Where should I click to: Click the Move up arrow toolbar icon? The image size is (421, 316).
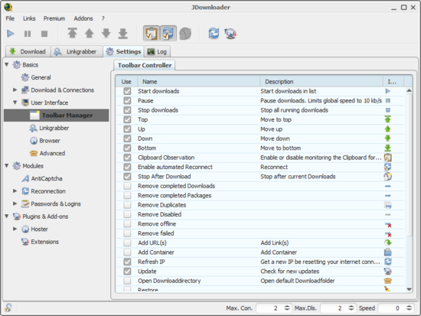(x=89, y=34)
